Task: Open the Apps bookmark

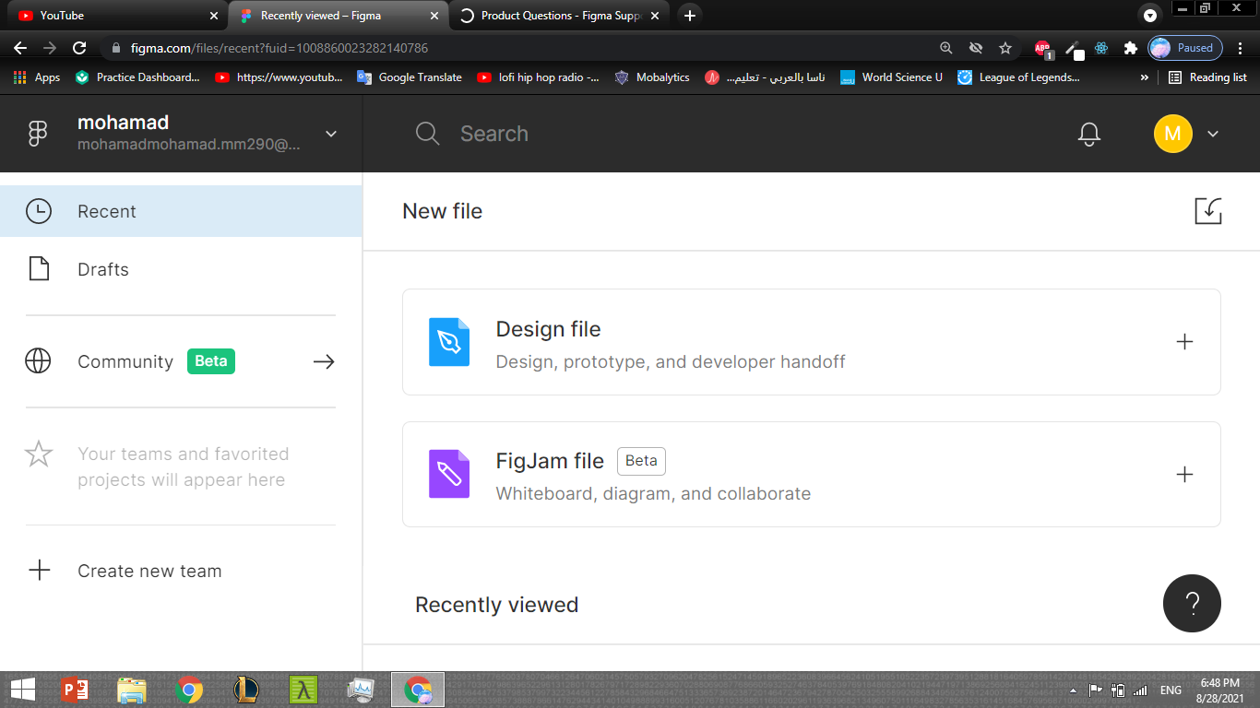Action: (37, 77)
